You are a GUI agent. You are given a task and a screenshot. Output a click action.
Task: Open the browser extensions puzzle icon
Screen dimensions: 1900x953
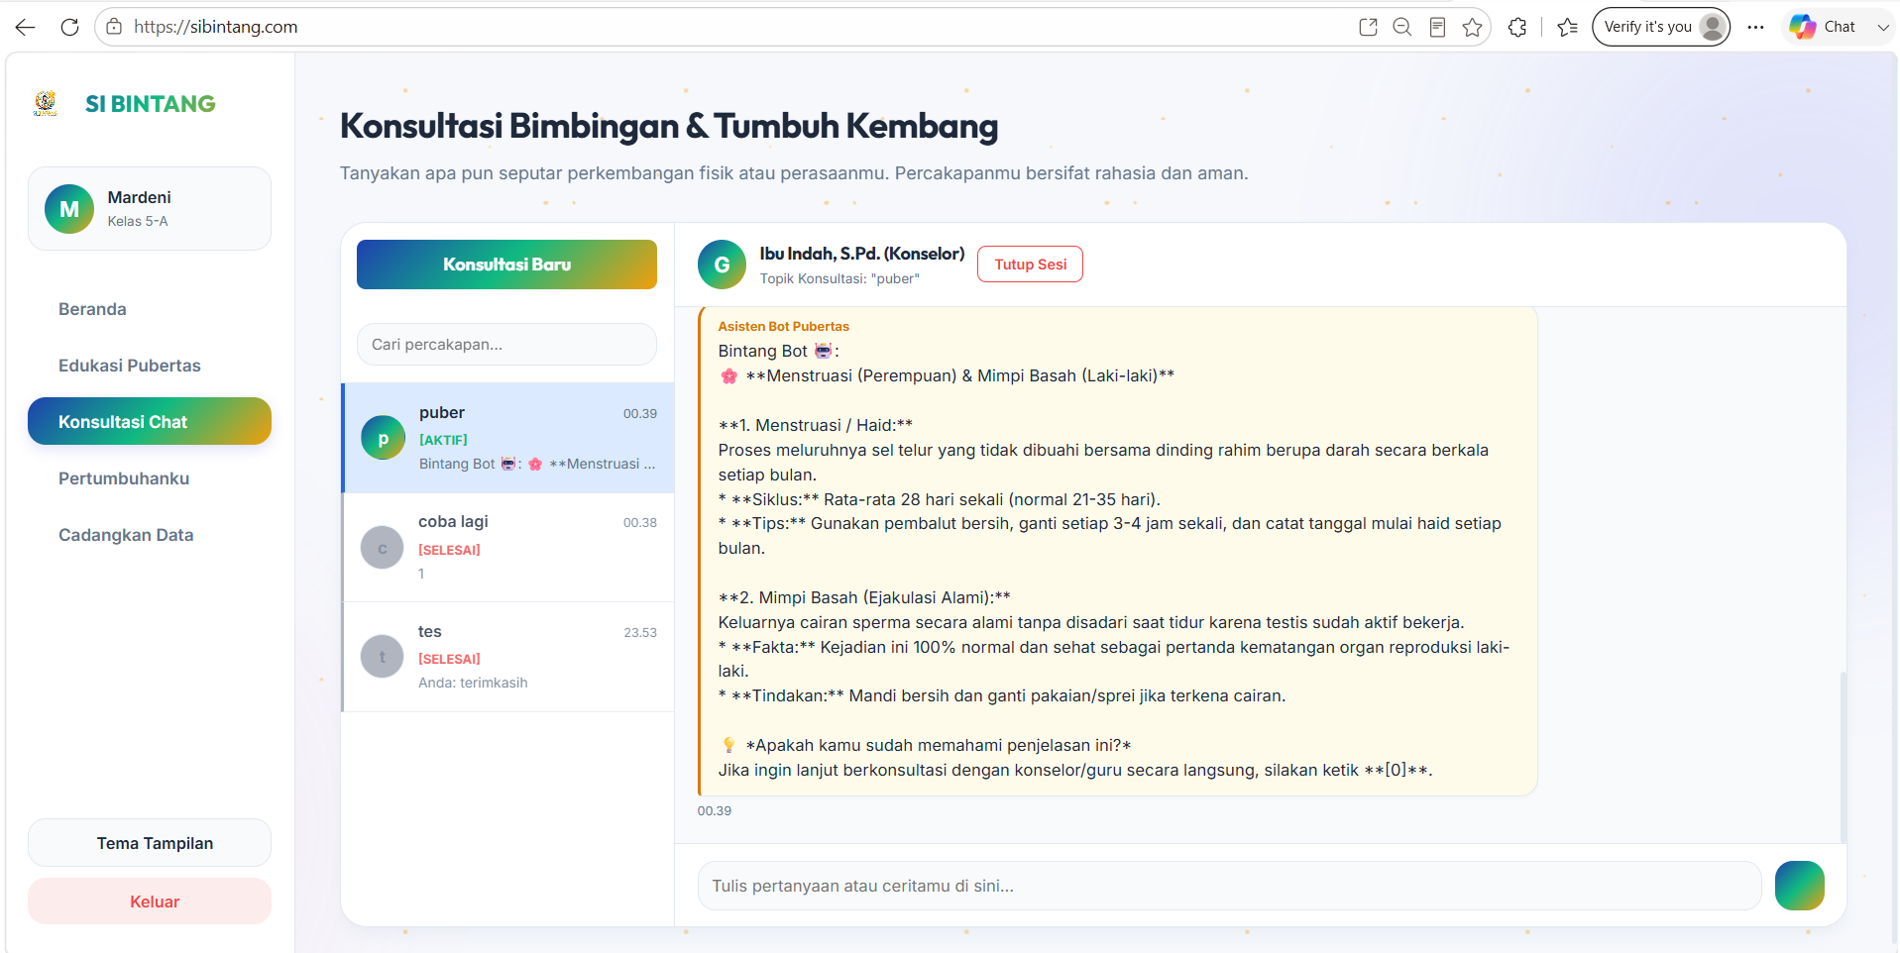coord(1517,27)
